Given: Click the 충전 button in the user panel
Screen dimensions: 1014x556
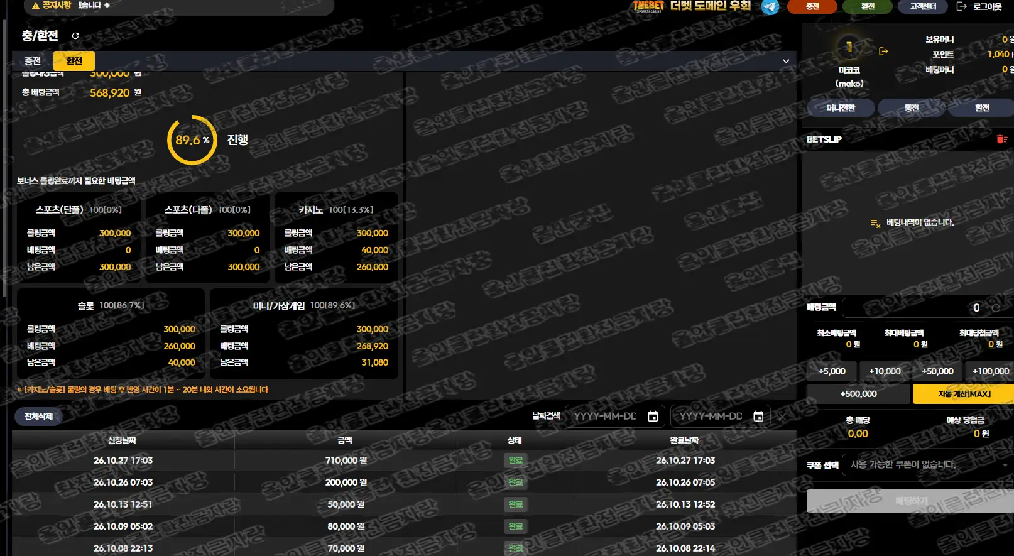Looking at the screenshot, I should click(912, 108).
